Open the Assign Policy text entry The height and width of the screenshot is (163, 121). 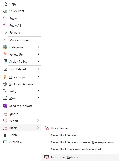(18, 62)
